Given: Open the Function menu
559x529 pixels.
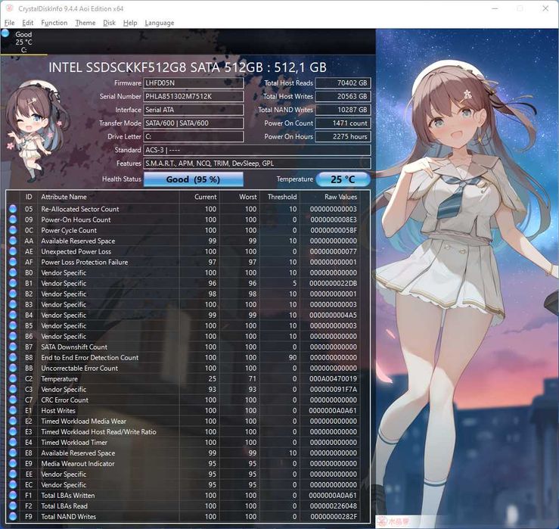Looking at the screenshot, I should 54,23.
